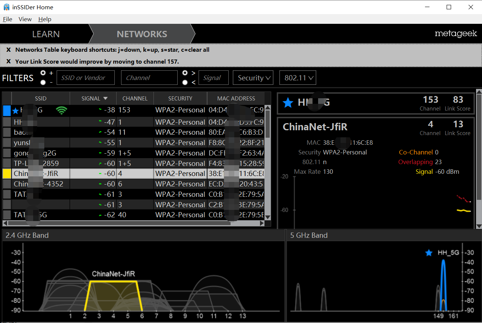Select the TAT row with MAC ending 2E:79:5A
This screenshot has width=482, height=323.
click(134, 194)
